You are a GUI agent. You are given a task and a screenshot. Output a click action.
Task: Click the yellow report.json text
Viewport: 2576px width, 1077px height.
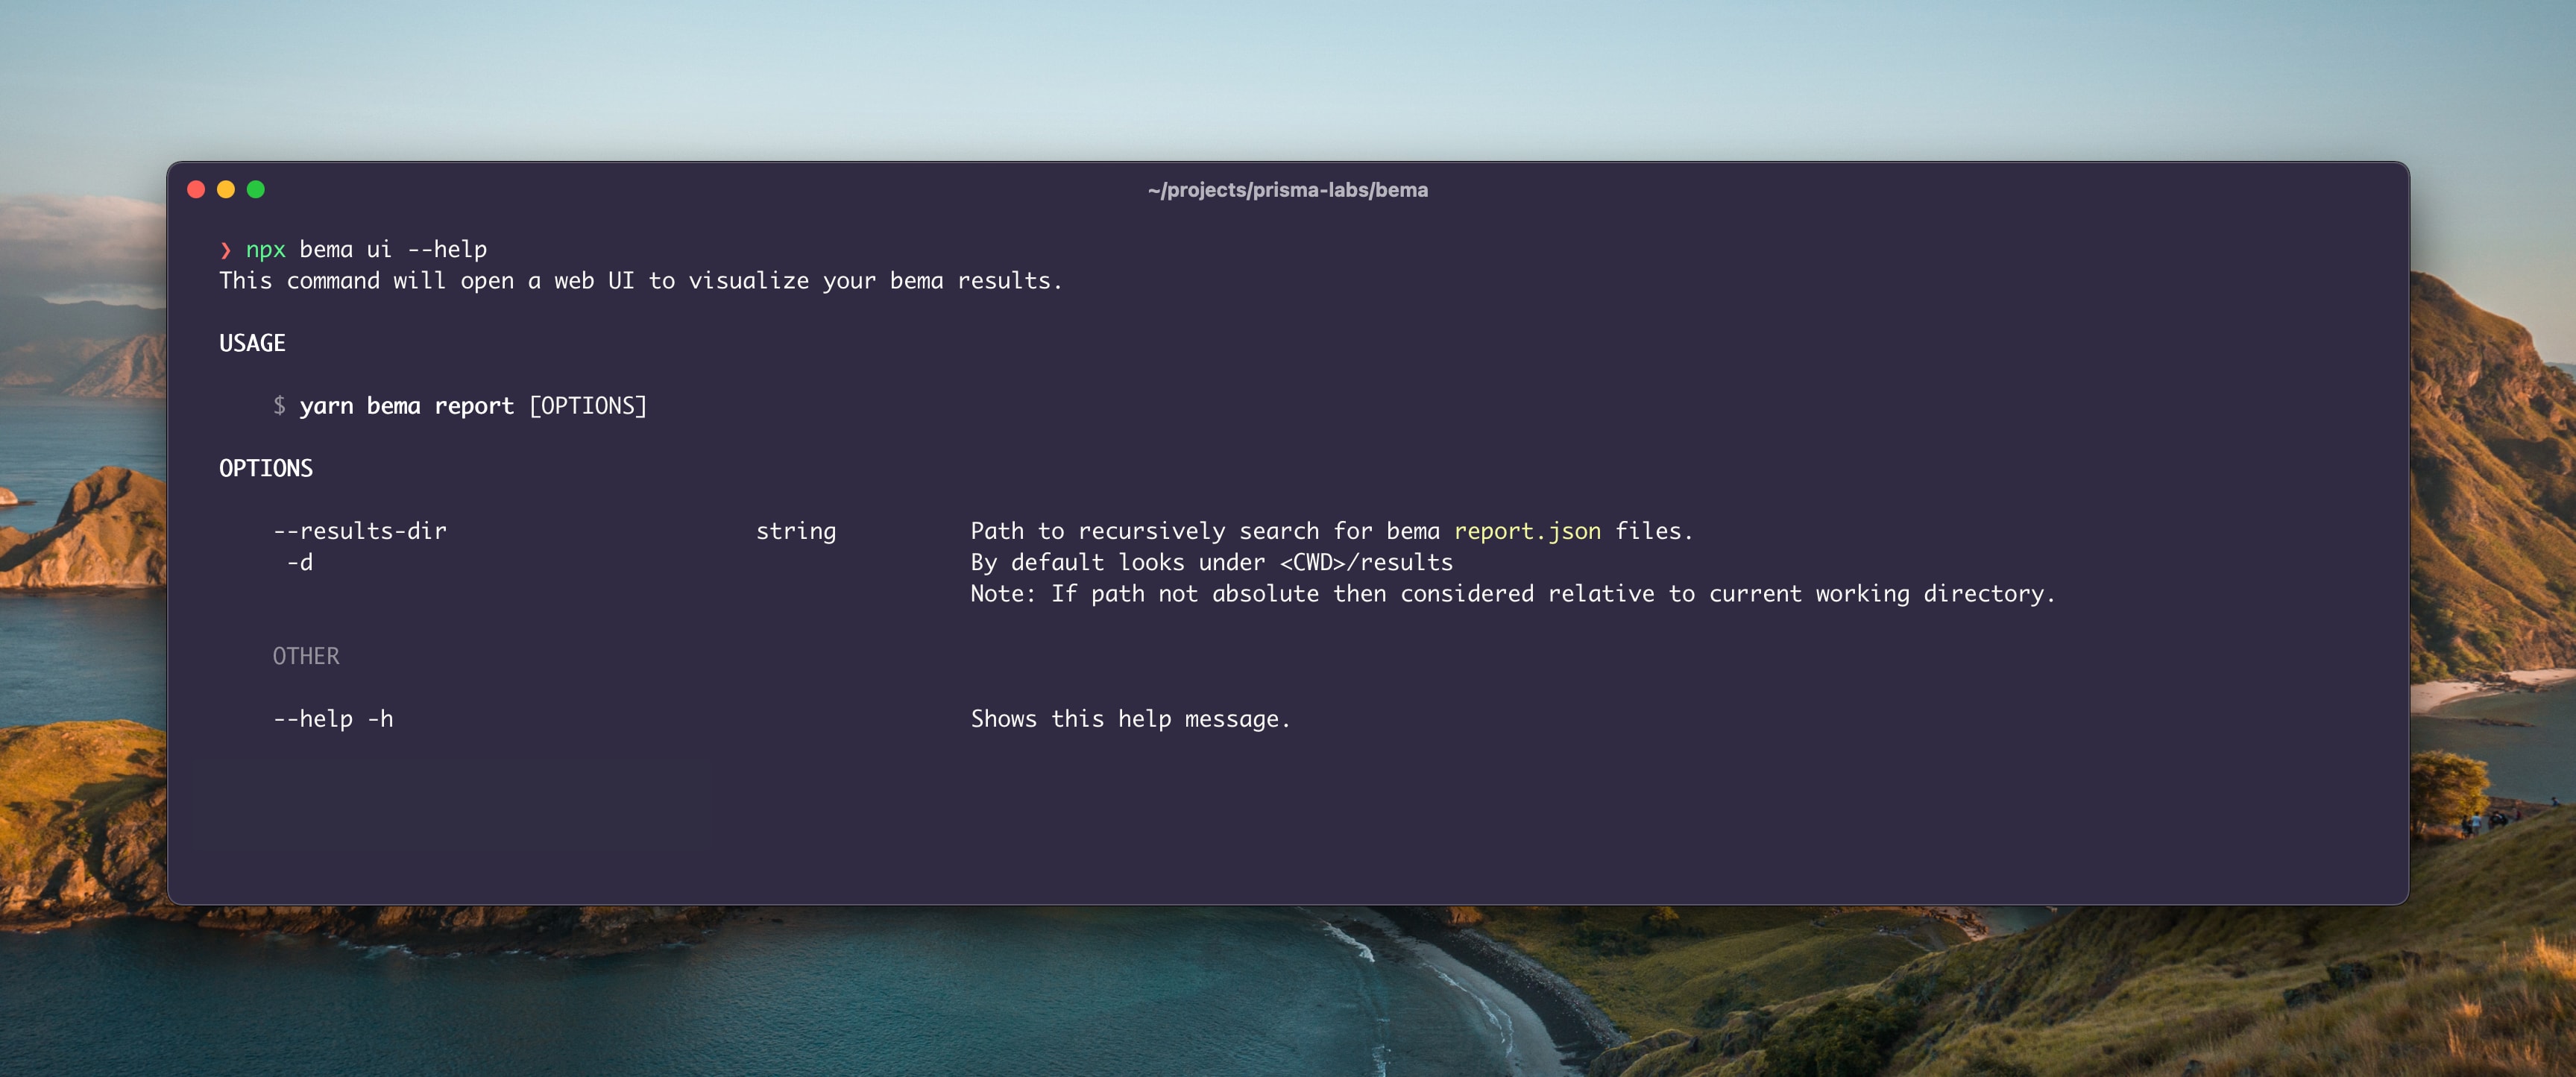tap(1527, 531)
